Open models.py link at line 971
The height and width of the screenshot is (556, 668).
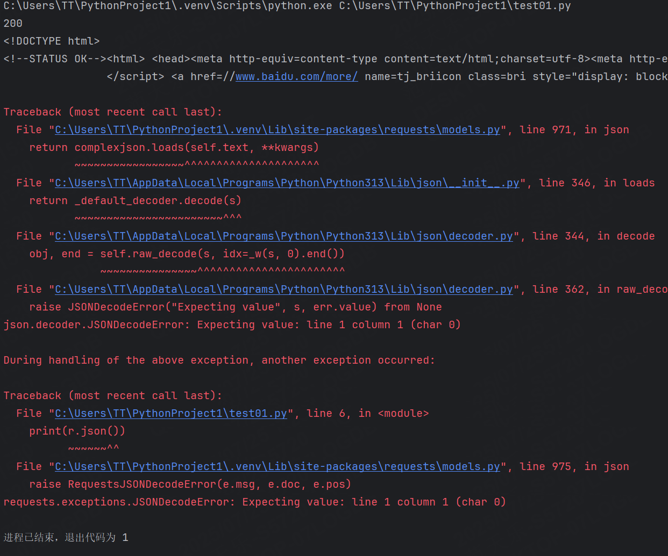coord(278,129)
